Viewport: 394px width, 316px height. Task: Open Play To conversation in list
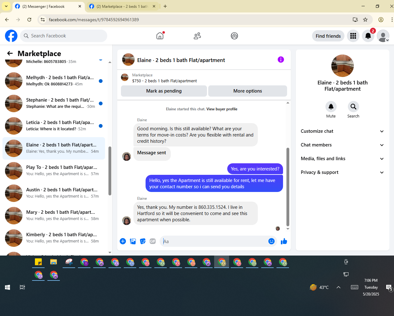[54, 170]
